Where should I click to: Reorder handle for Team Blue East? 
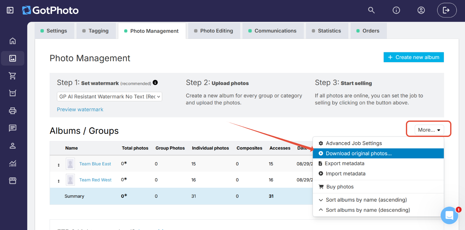point(58,165)
